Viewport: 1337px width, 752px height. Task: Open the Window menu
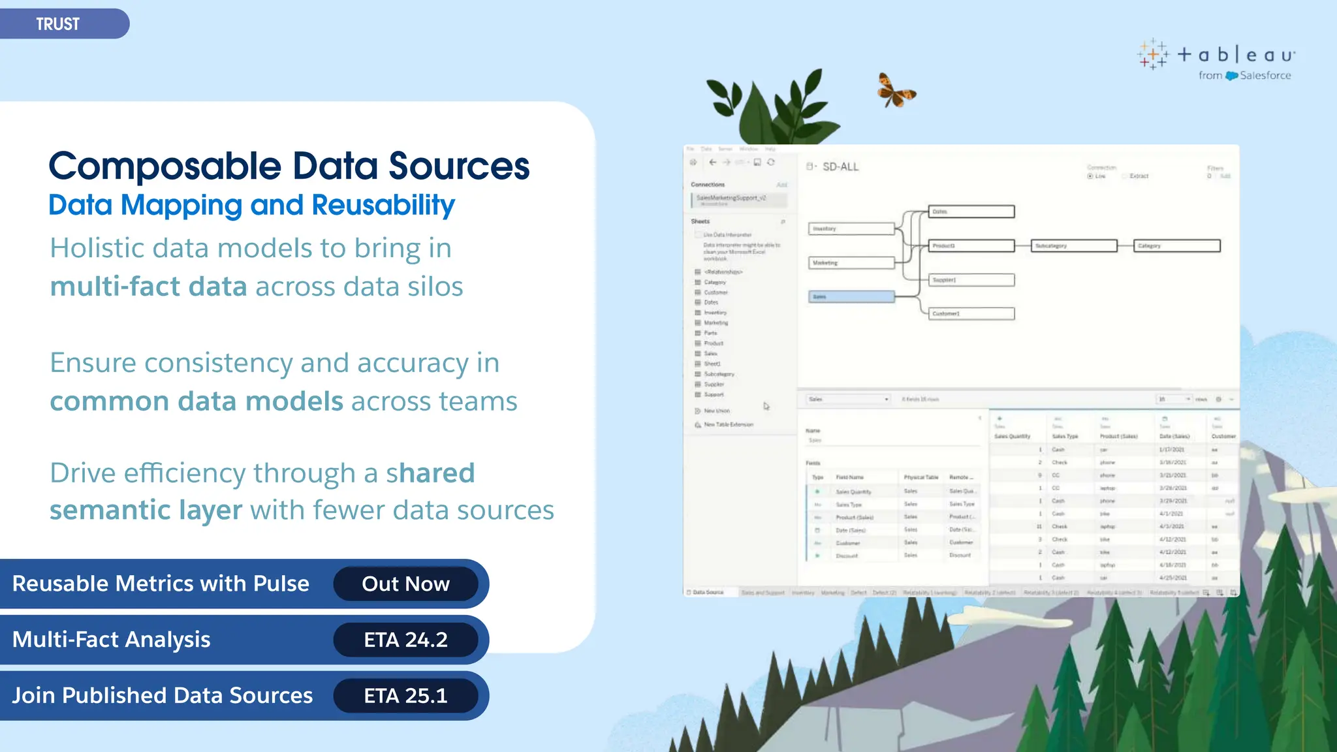pos(749,149)
